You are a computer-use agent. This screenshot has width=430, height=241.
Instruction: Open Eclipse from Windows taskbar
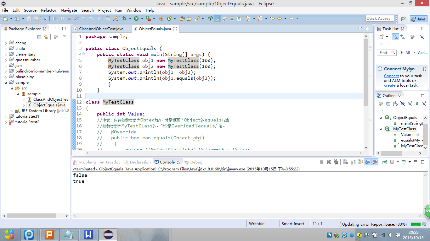(108, 234)
